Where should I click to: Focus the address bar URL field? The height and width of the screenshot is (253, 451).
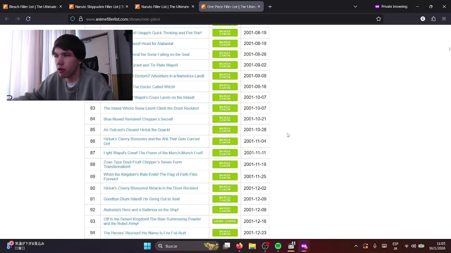225,19
